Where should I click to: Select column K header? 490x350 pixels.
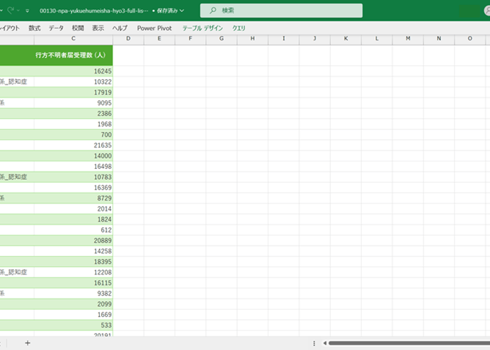[x=346, y=38]
